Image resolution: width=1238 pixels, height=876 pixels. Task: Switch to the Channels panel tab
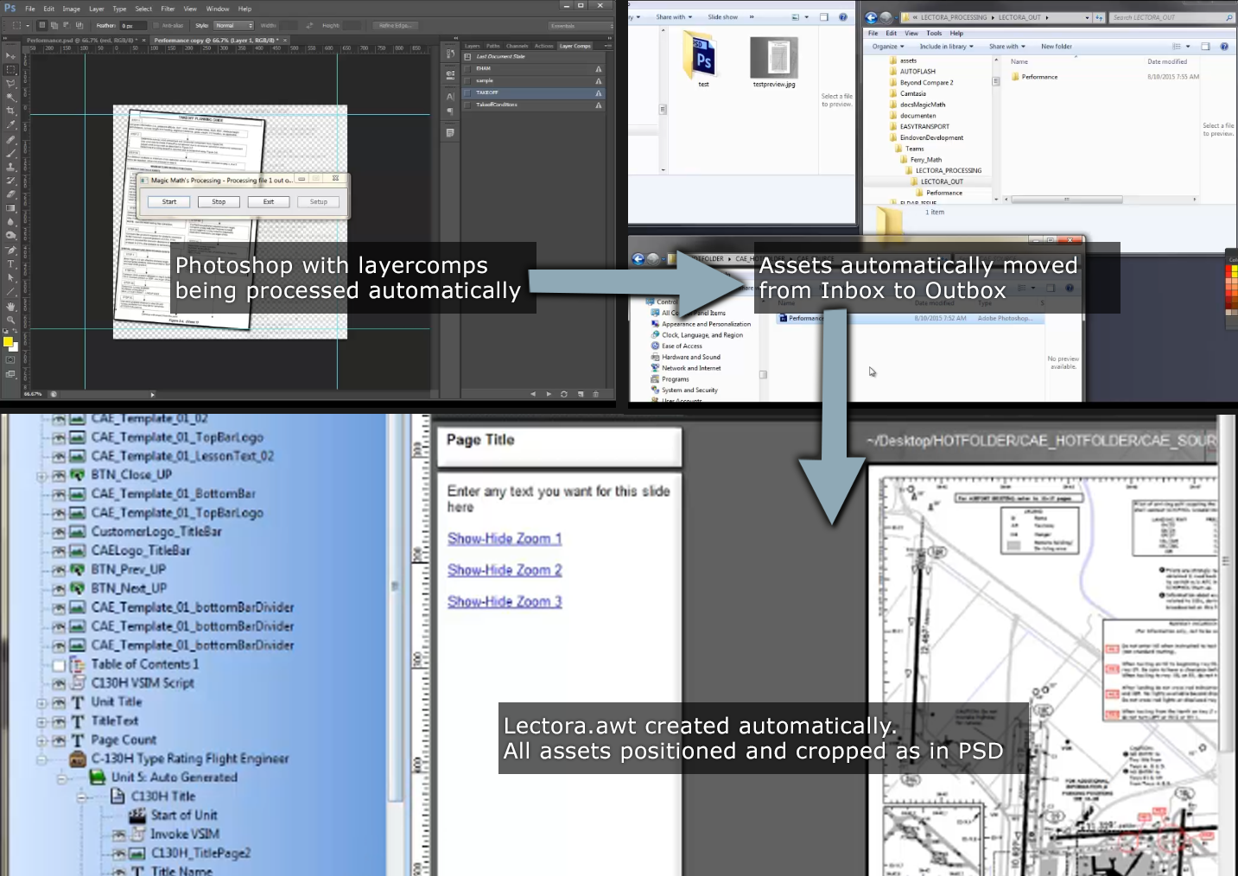click(517, 46)
